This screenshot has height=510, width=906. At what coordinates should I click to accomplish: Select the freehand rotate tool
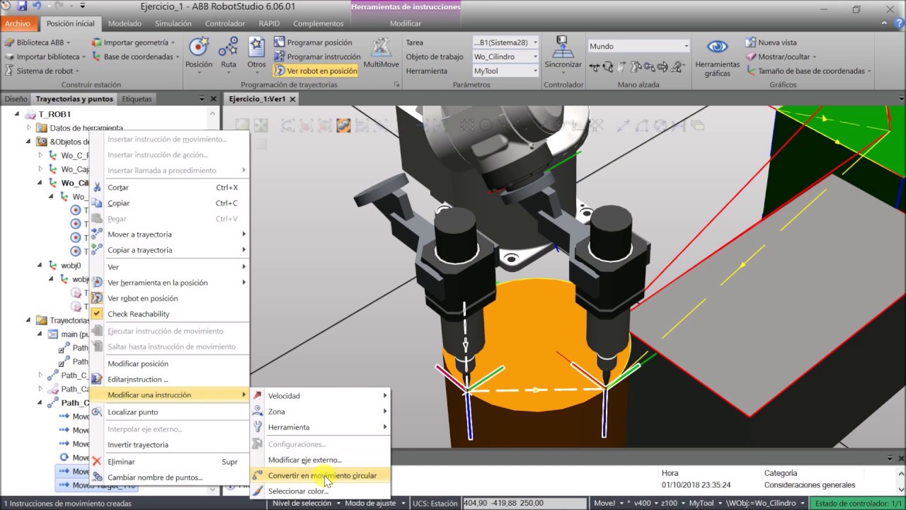tap(609, 67)
